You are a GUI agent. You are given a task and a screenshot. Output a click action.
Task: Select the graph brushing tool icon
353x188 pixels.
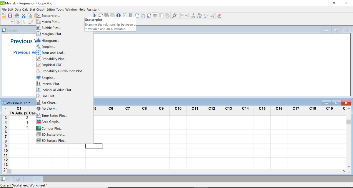point(31,21)
